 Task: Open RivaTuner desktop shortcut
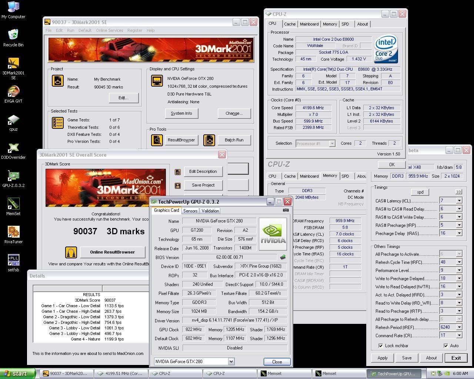tap(13, 235)
